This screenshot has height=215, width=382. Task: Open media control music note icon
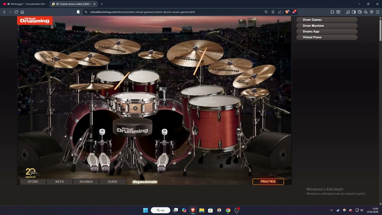point(348,12)
